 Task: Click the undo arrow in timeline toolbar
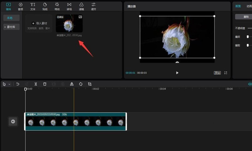click(x=18, y=84)
